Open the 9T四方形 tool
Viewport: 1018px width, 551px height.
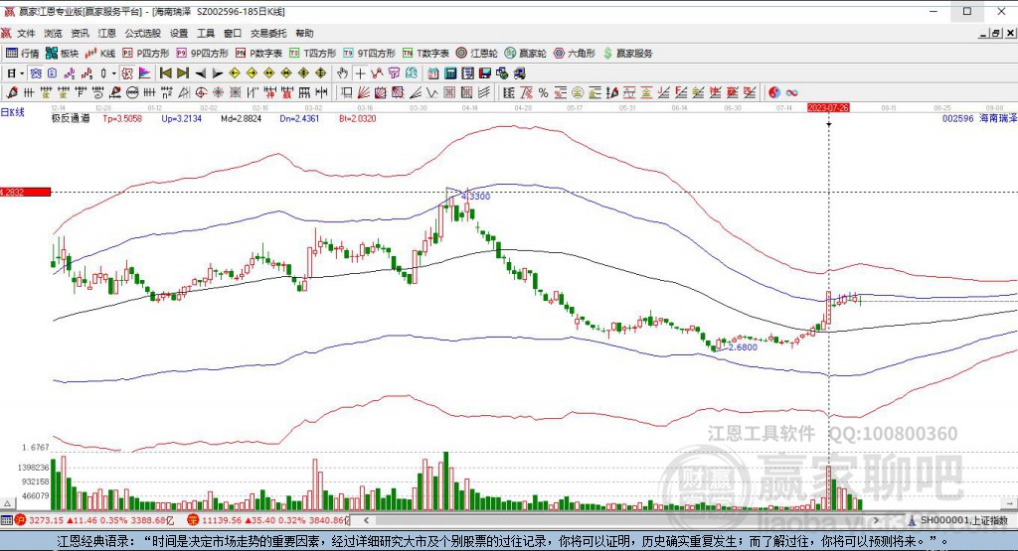369,54
